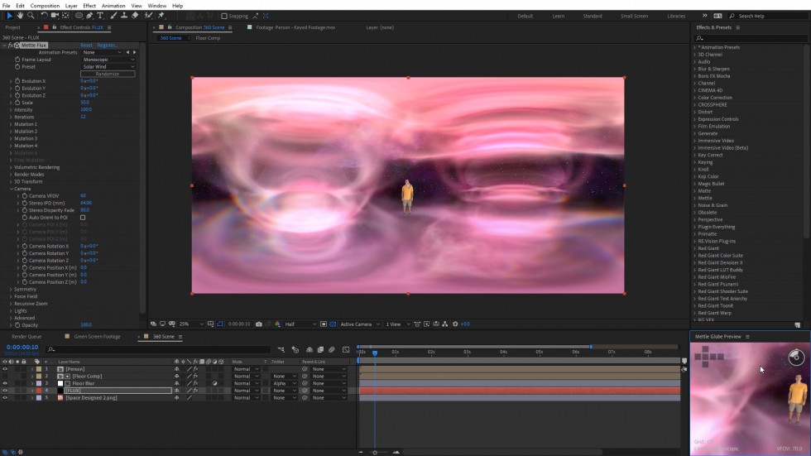Choose the Eraser tool
The width and height of the screenshot is (811, 456).
(136, 16)
